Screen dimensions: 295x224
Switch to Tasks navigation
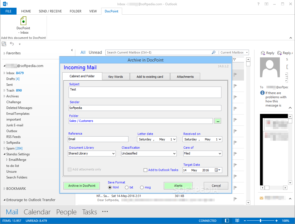tap(90, 212)
